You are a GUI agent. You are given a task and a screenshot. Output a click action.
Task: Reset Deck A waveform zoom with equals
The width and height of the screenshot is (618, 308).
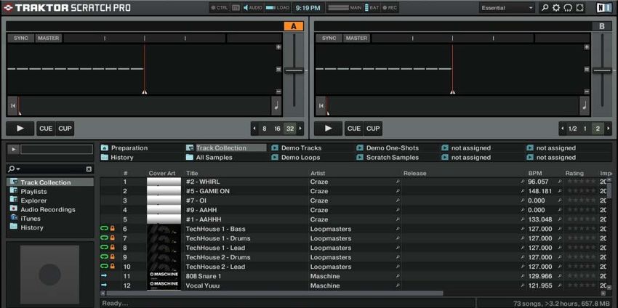point(278,69)
